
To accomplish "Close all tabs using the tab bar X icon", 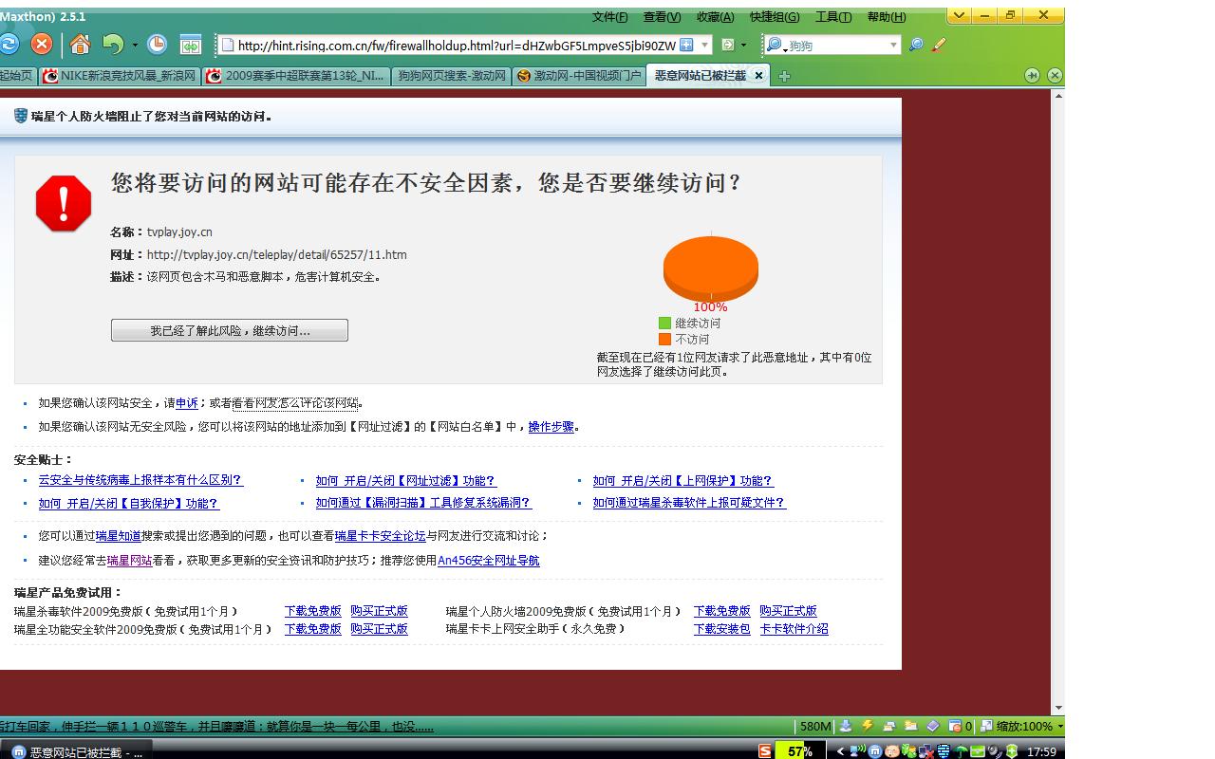I will (x=1055, y=76).
